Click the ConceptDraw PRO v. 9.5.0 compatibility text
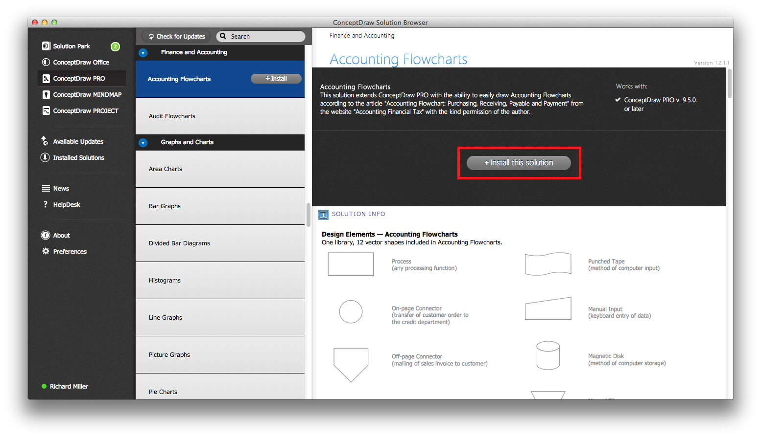 (x=661, y=104)
